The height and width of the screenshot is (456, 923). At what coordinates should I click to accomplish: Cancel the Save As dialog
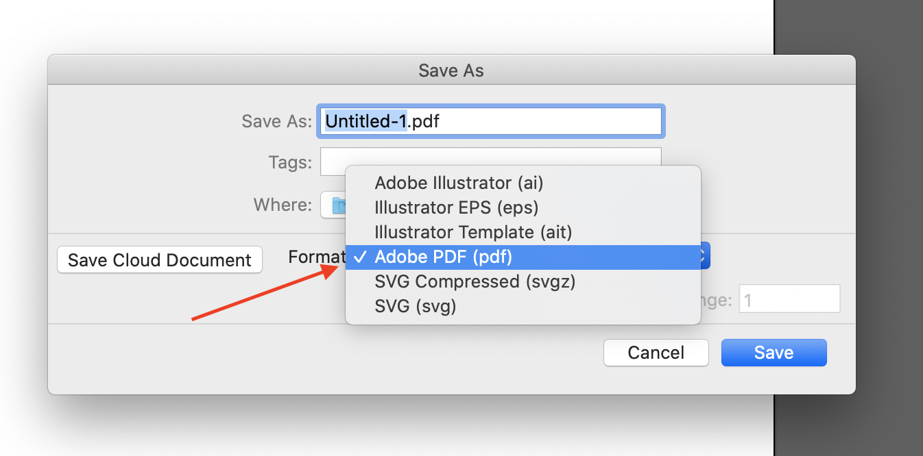[656, 353]
